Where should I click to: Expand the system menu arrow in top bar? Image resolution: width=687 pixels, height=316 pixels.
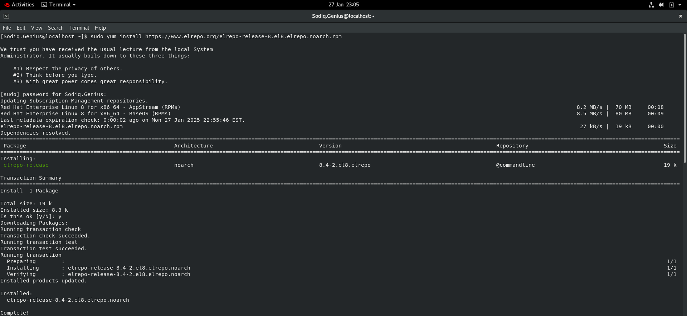(x=680, y=5)
